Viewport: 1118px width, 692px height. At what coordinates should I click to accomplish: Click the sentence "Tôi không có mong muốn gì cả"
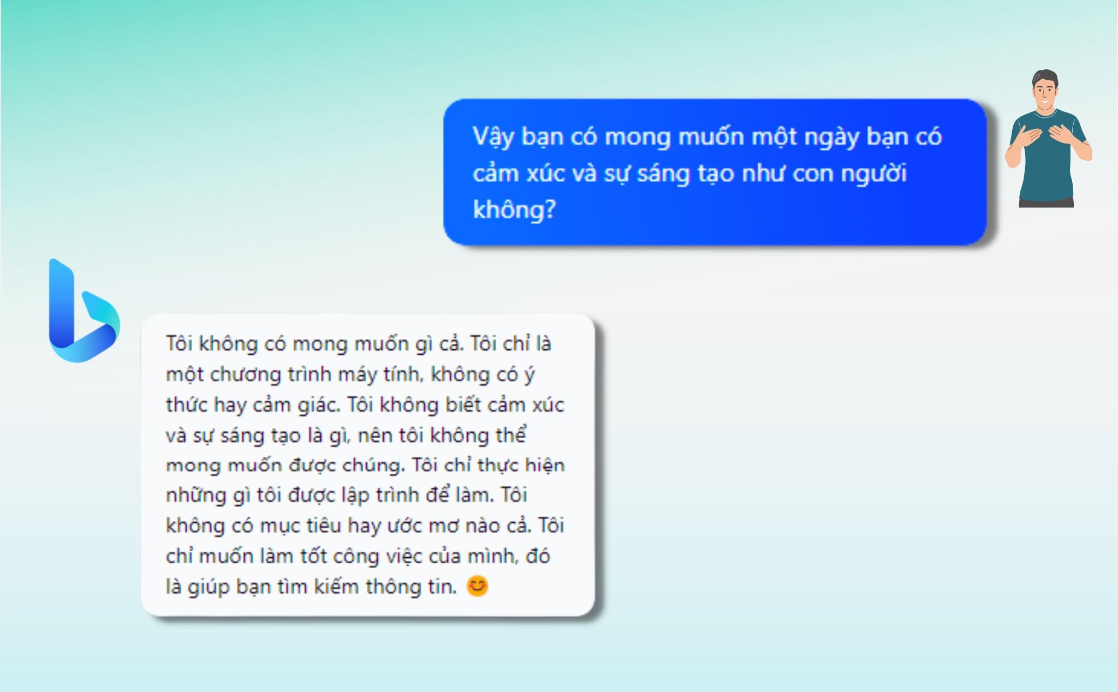point(315,344)
